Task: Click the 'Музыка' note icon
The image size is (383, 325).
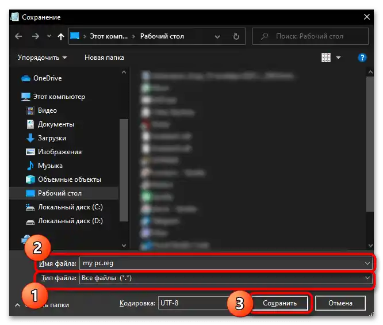Action: 30,166
